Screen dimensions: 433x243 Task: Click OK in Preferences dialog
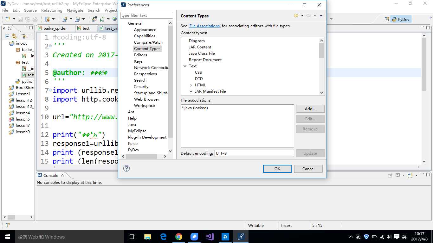point(277,169)
